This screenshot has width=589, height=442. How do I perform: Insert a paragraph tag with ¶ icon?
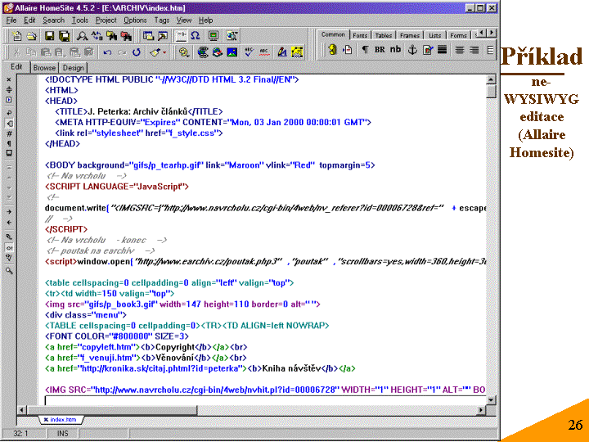(x=365, y=50)
